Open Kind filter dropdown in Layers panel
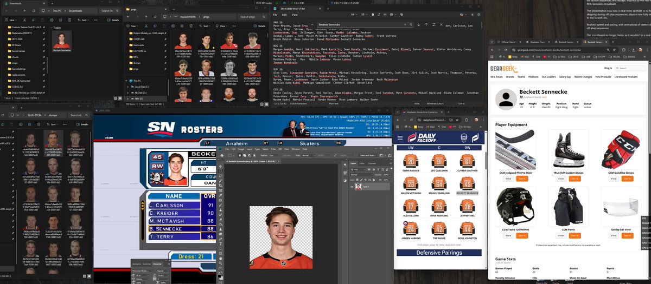 pos(358,170)
